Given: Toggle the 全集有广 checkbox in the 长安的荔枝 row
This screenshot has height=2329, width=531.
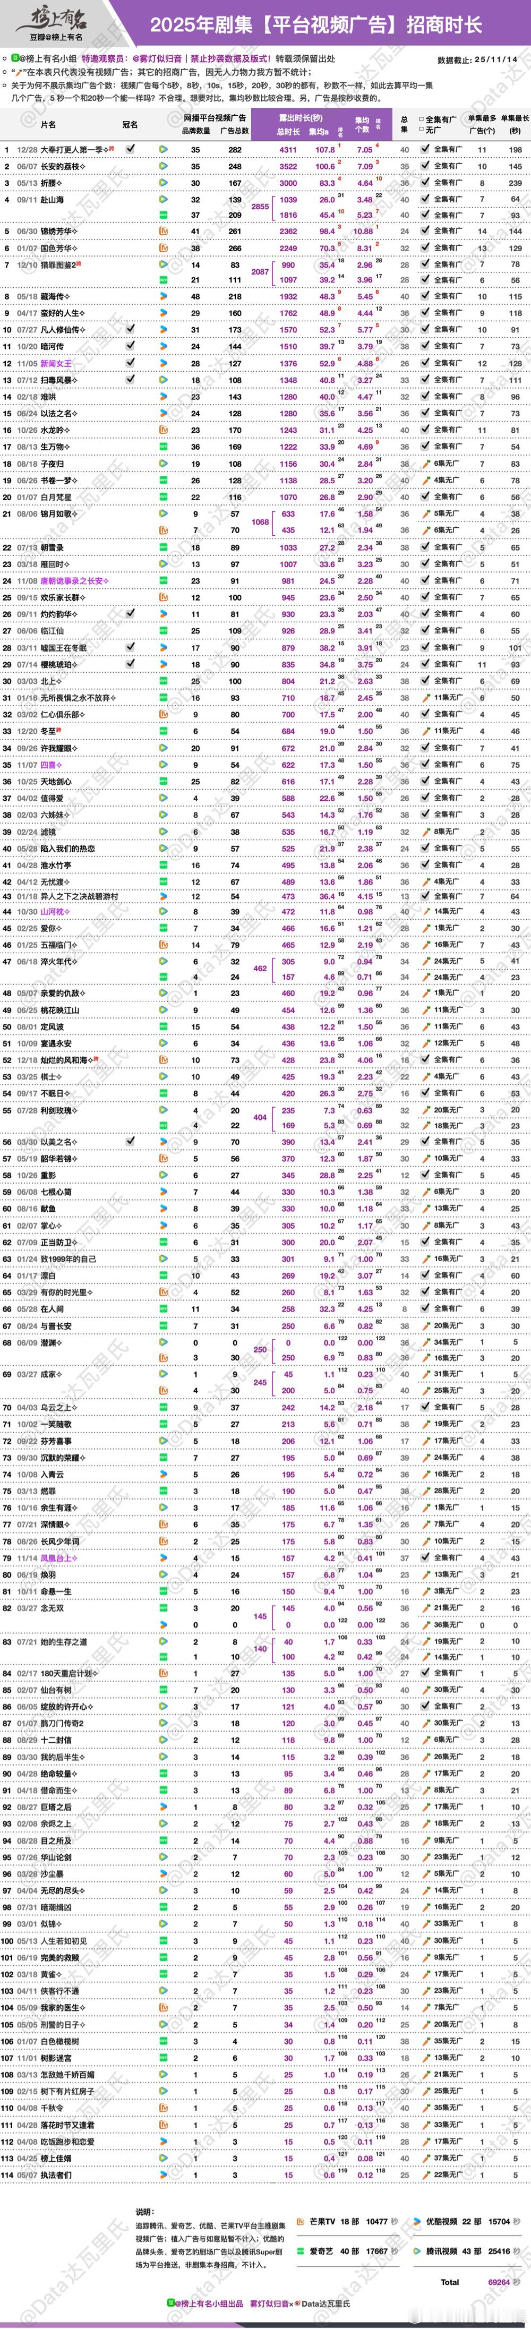Looking at the screenshot, I should 426,166.
